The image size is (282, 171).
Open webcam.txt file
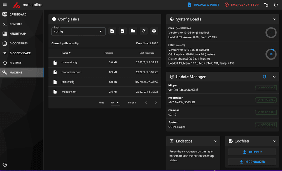105,92
